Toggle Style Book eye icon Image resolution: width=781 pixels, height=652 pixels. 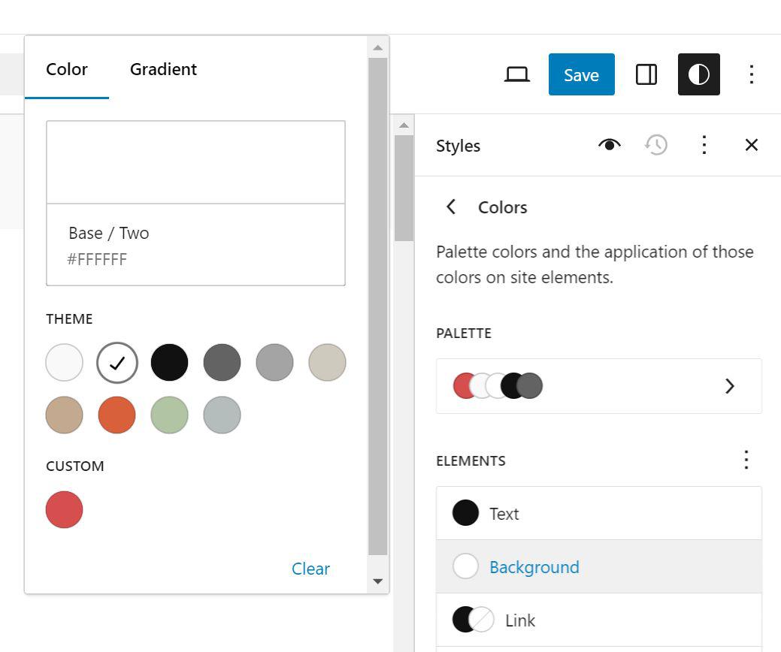610,145
